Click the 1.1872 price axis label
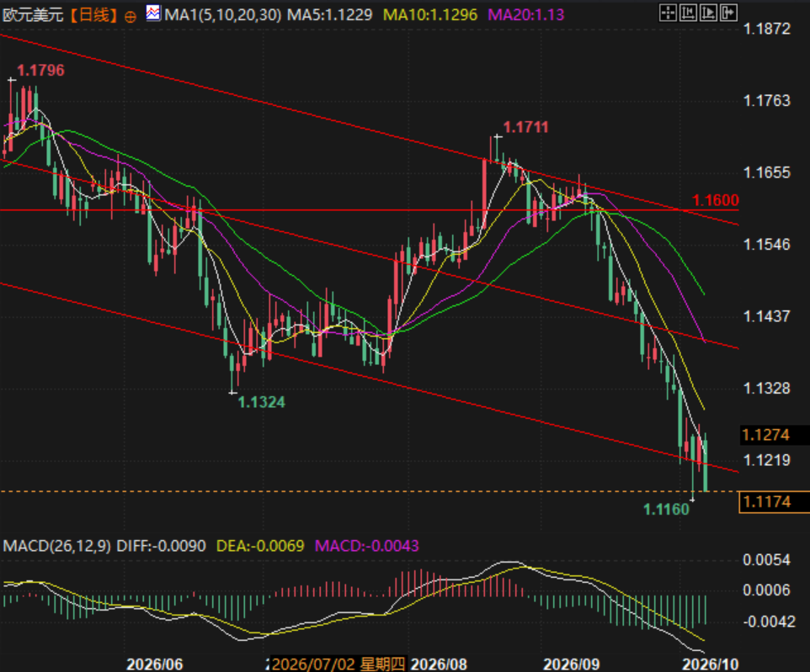Screen dimensions: 810x672 [767, 29]
